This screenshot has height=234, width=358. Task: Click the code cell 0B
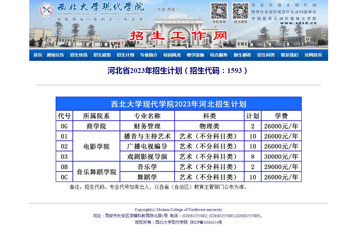tap(64, 167)
